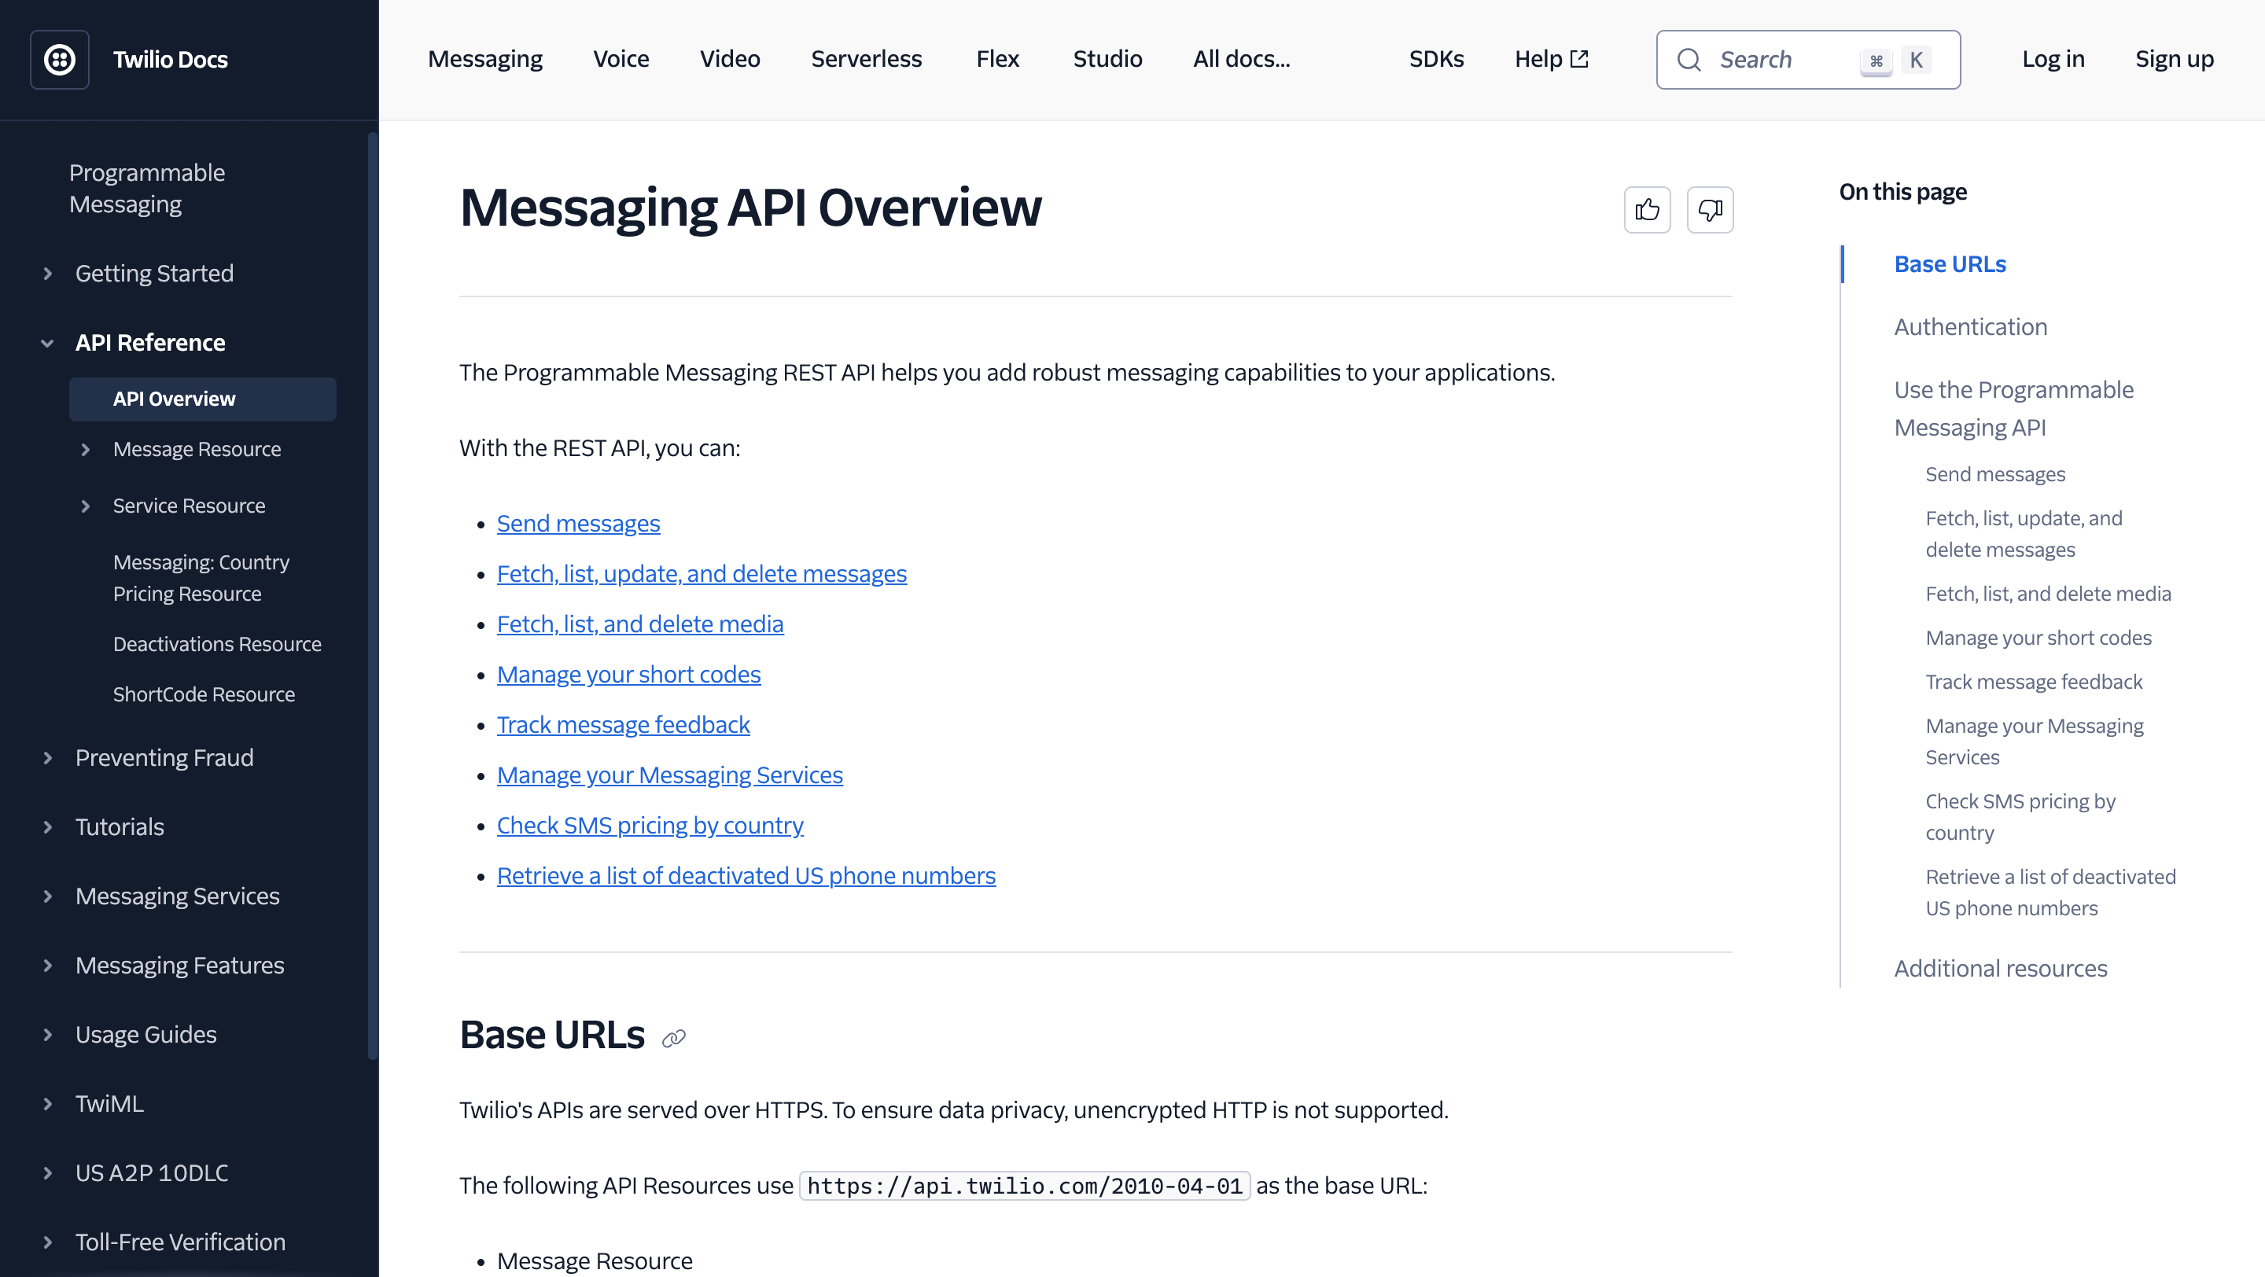Open the Send messages link
Viewport: 2265px width, 1277px height.
pyautogui.click(x=578, y=524)
